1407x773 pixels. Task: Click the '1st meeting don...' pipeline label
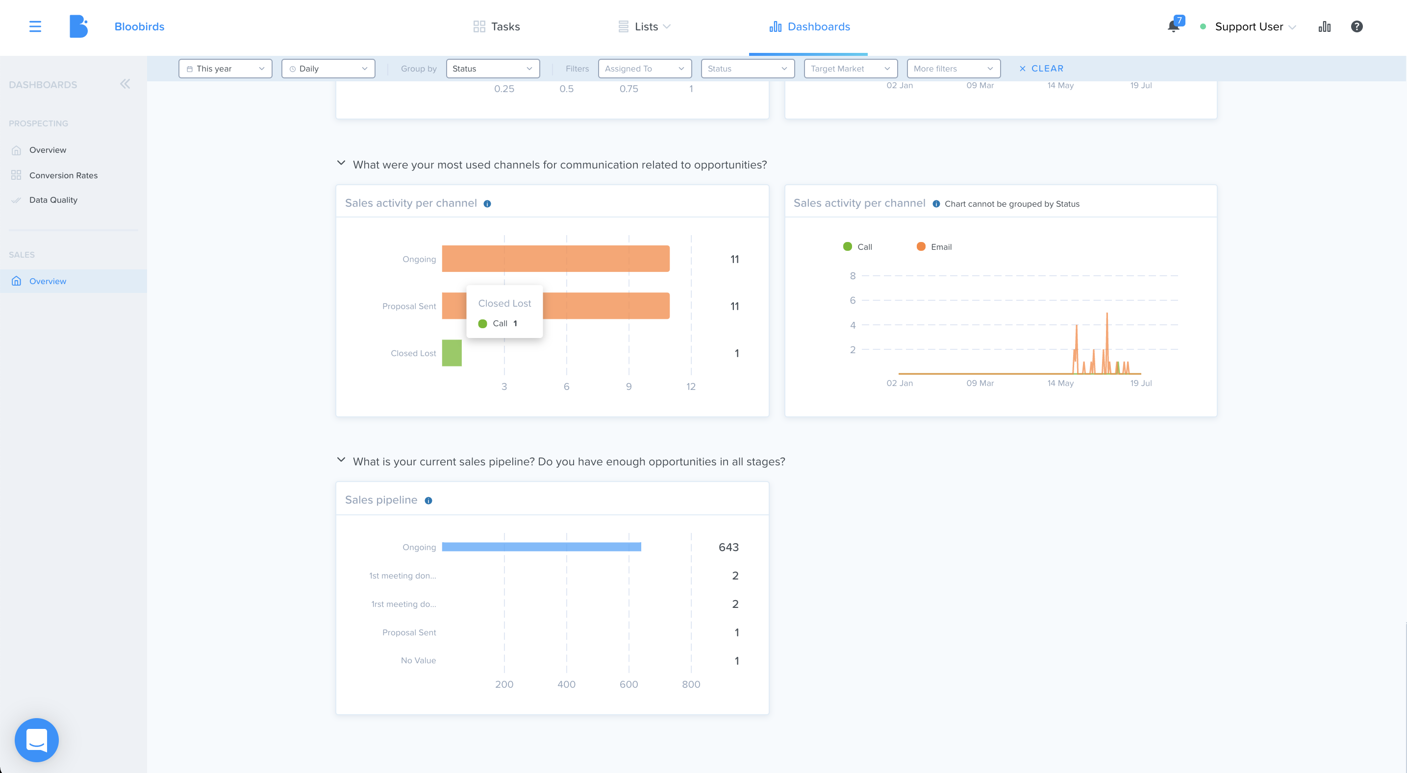point(402,576)
